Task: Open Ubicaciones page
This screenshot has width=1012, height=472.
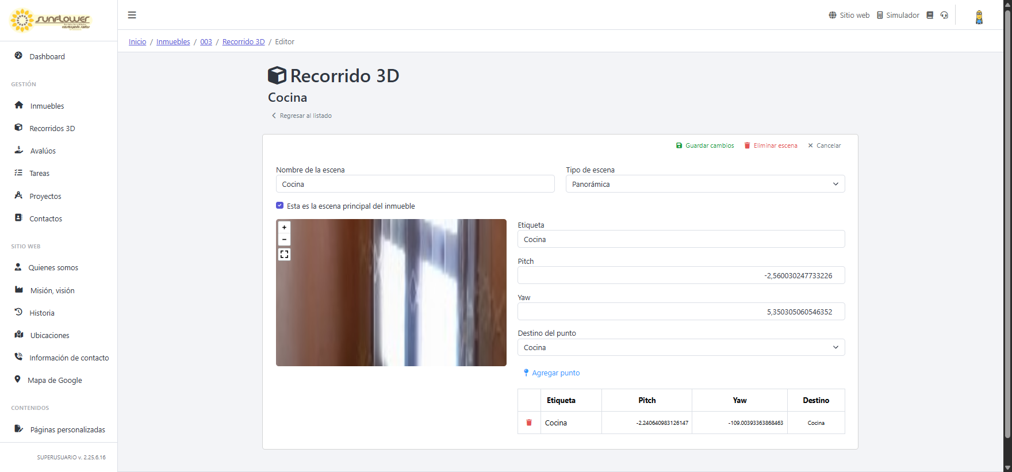Action: (x=49, y=335)
